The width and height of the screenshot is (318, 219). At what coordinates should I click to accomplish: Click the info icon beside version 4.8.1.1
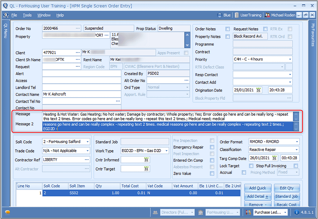296,212
